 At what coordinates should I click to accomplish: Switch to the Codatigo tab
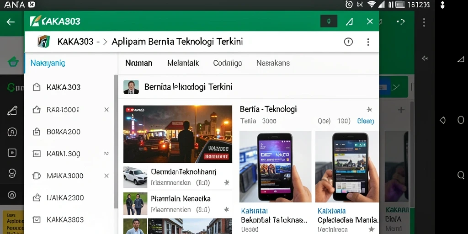[228, 63]
